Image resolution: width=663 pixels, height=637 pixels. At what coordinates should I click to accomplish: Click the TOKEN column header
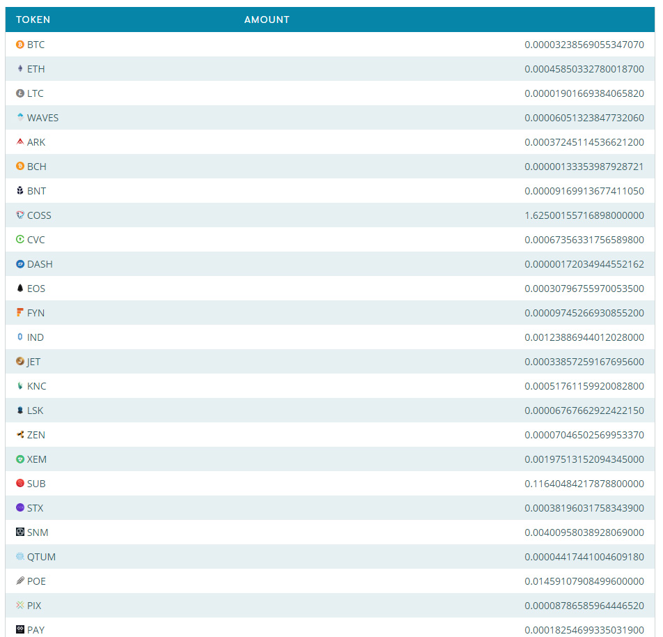pyautogui.click(x=33, y=20)
